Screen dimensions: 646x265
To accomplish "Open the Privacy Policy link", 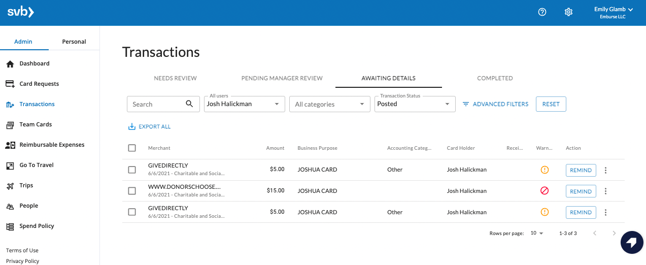I will [22, 261].
